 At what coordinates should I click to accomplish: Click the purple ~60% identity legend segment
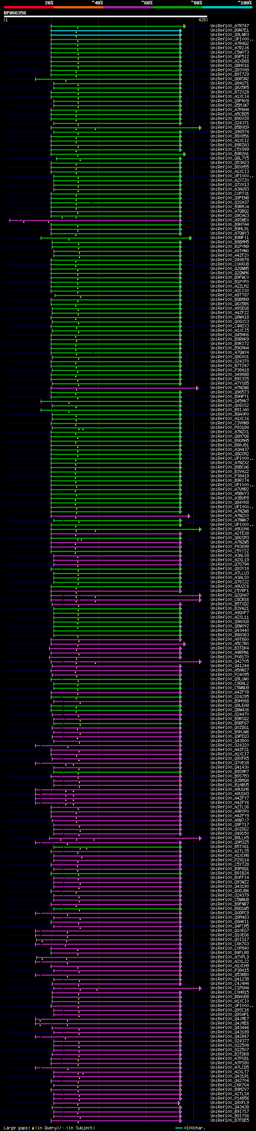point(128,7)
